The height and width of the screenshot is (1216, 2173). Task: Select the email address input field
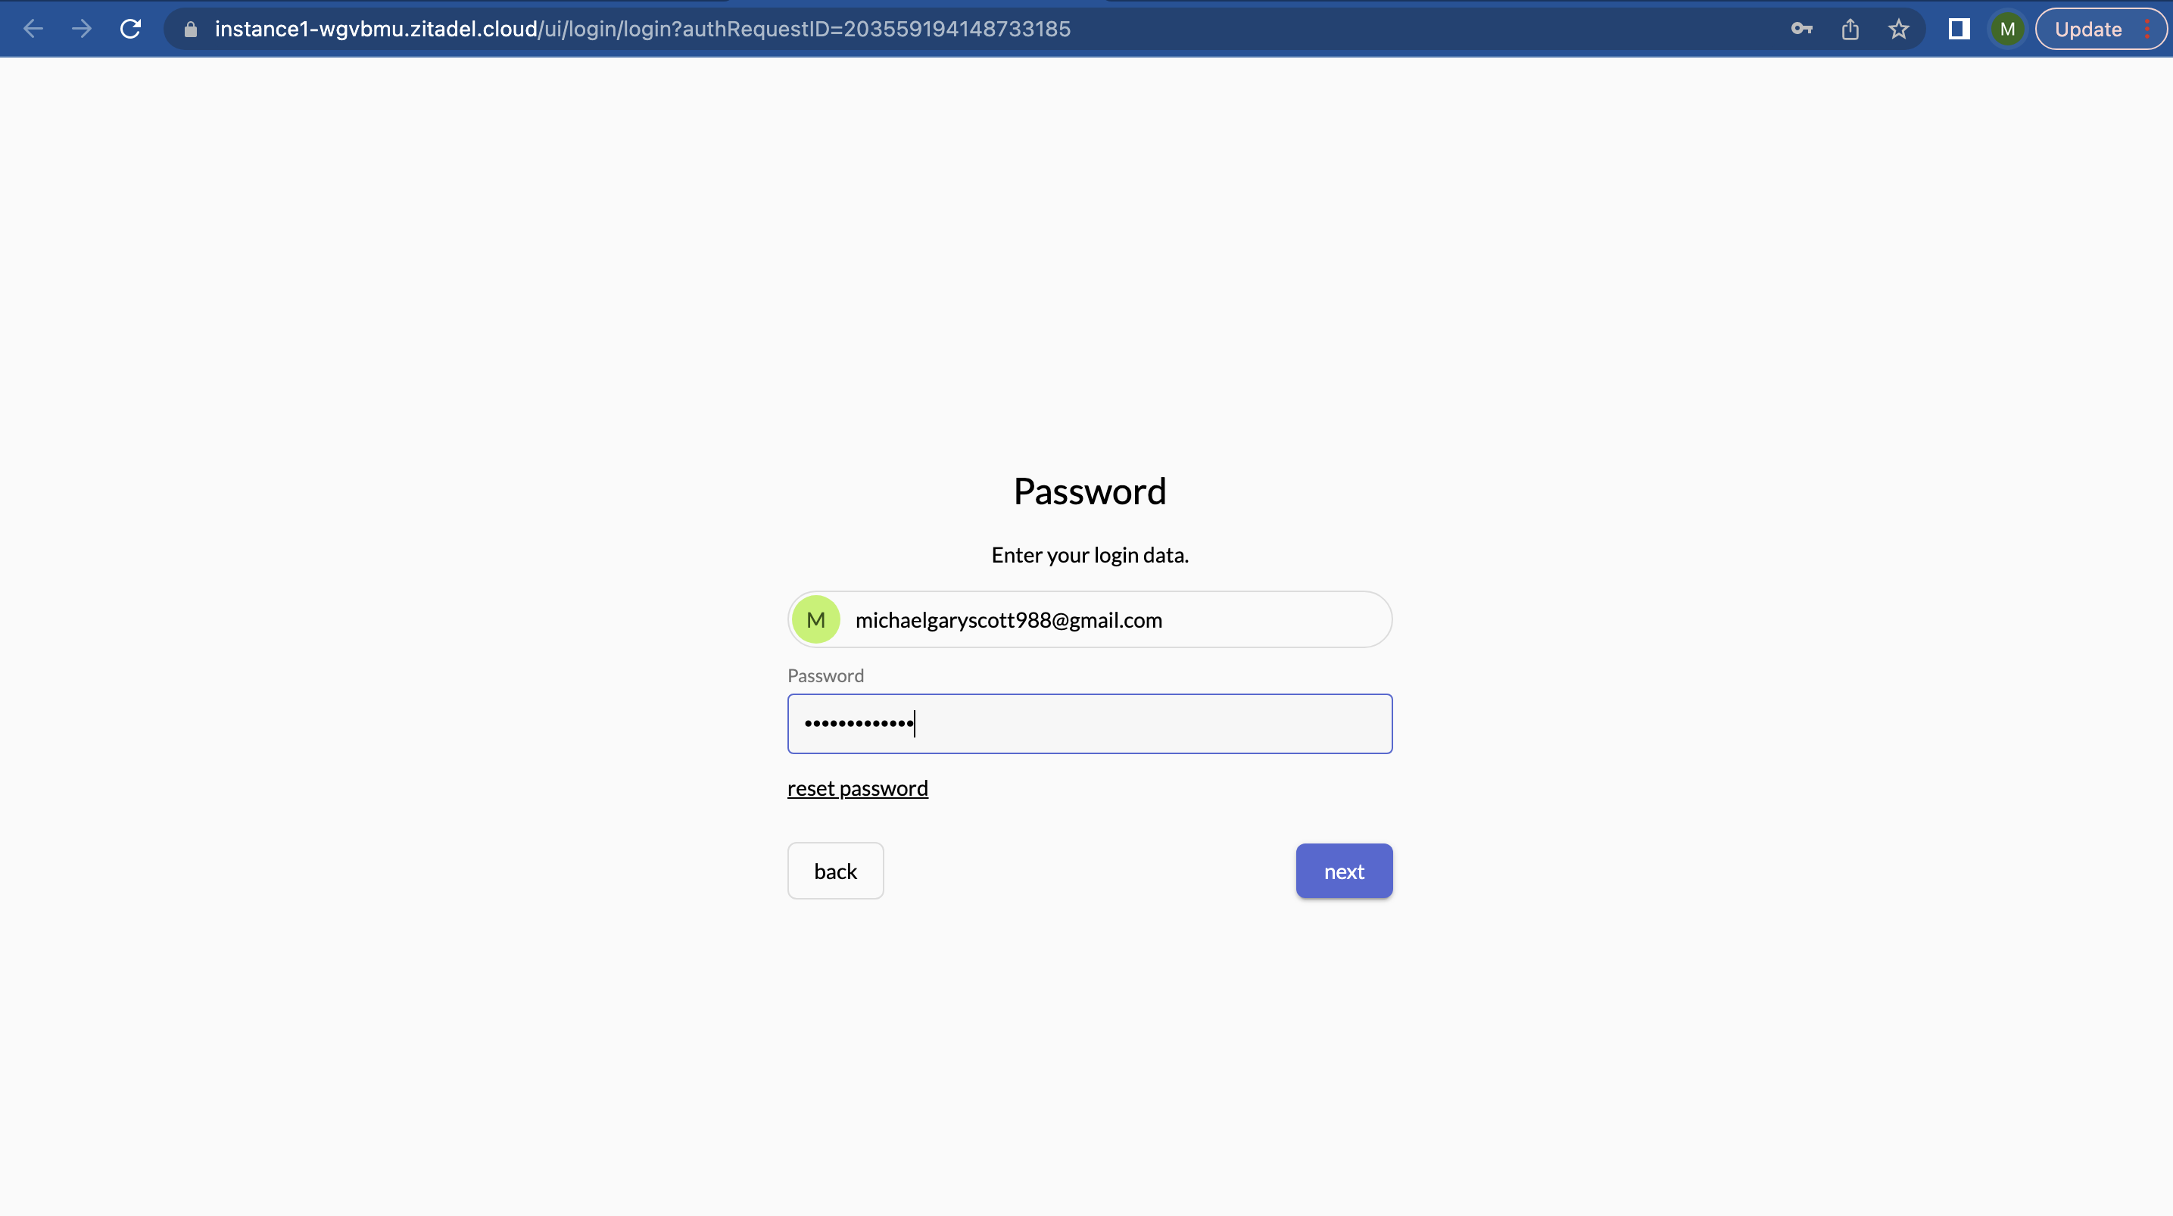click(x=1090, y=619)
